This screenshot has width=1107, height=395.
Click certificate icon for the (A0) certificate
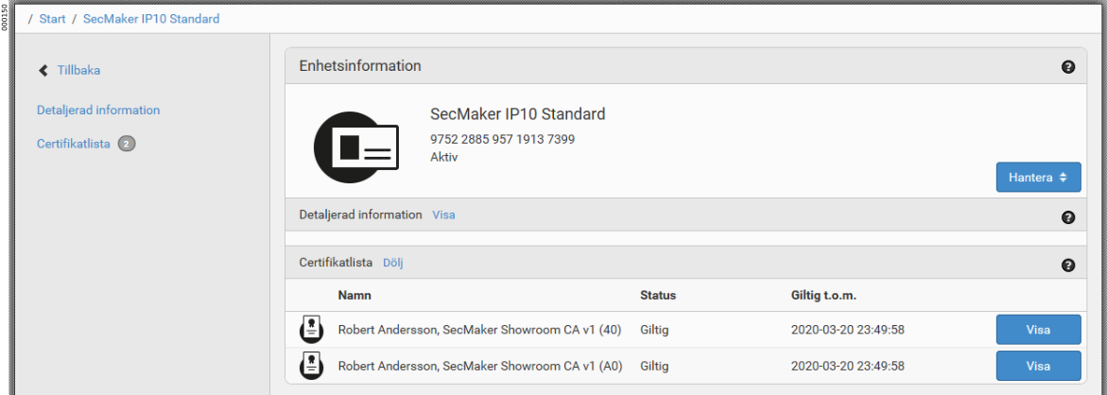pos(312,365)
